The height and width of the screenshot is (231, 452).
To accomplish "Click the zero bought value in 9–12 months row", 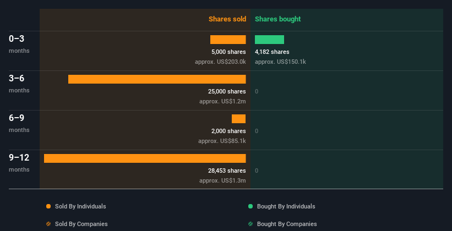I will click(x=257, y=171).
